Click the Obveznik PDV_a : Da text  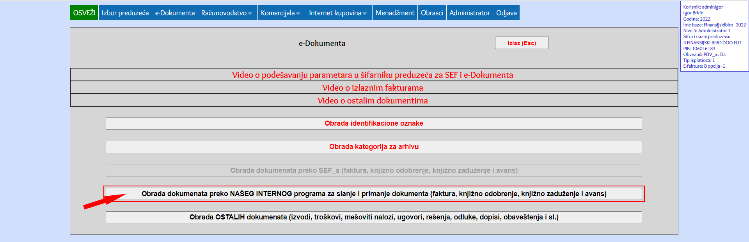(x=704, y=54)
